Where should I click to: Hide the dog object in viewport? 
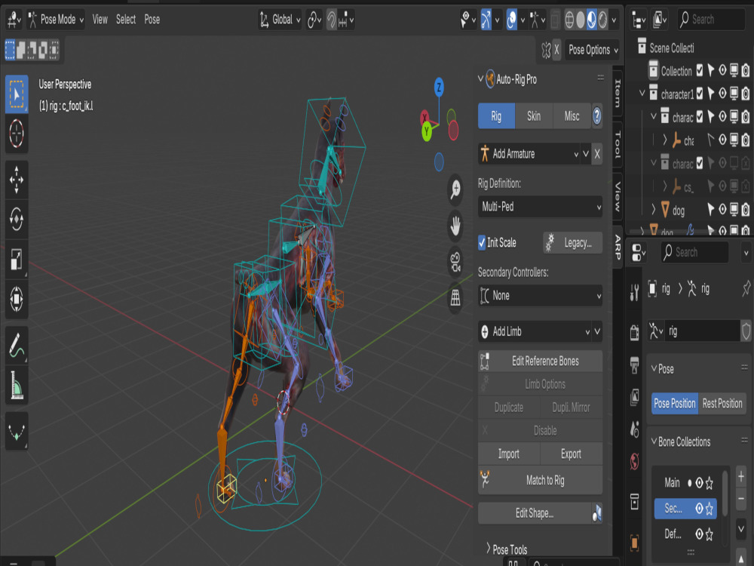click(x=722, y=209)
